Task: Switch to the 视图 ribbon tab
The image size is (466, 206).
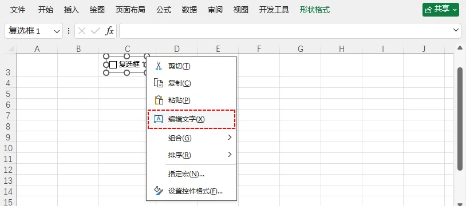Action: coord(240,10)
